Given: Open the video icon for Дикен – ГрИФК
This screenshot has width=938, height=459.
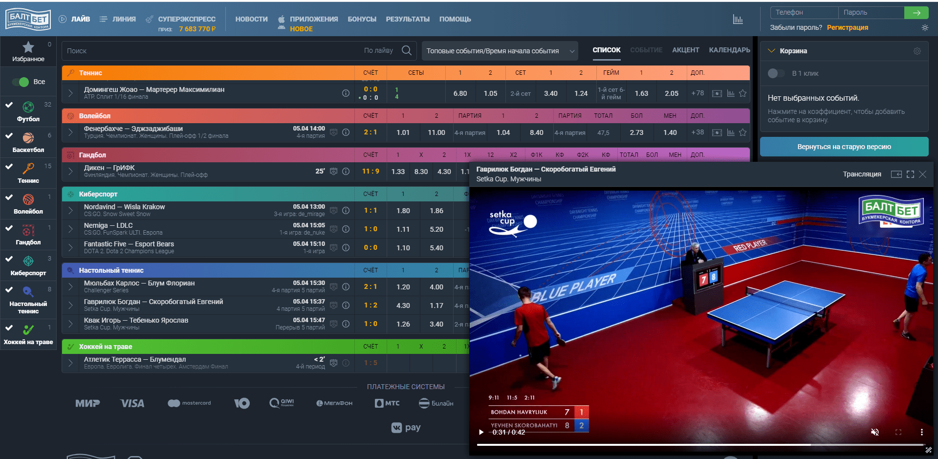Looking at the screenshot, I should 333,171.
